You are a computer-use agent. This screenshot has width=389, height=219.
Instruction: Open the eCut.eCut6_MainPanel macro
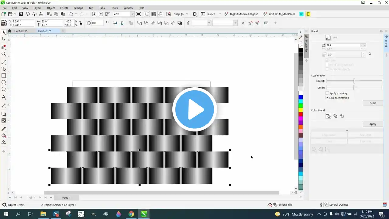point(279,14)
